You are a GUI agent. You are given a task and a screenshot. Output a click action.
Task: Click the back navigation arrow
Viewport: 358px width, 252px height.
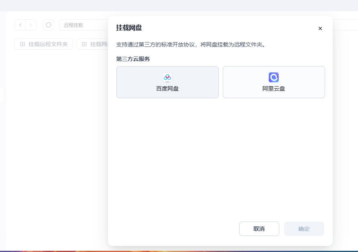pyautogui.click(x=20, y=25)
